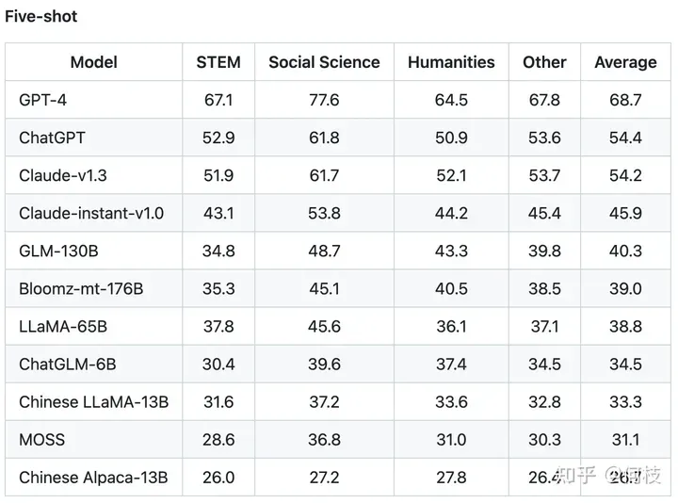Click the Claude-v1.3 model cell
Image resolution: width=678 pixels, height=503 pixels.
tap(63, 175)
